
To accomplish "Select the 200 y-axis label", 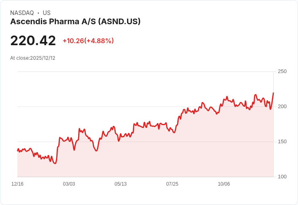I will [x=282, y=107].
